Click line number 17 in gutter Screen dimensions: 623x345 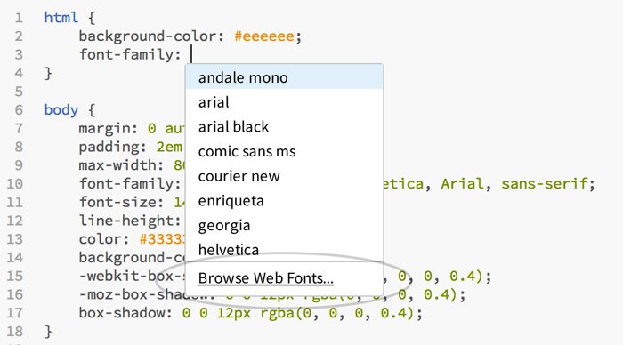pos(15,312)
